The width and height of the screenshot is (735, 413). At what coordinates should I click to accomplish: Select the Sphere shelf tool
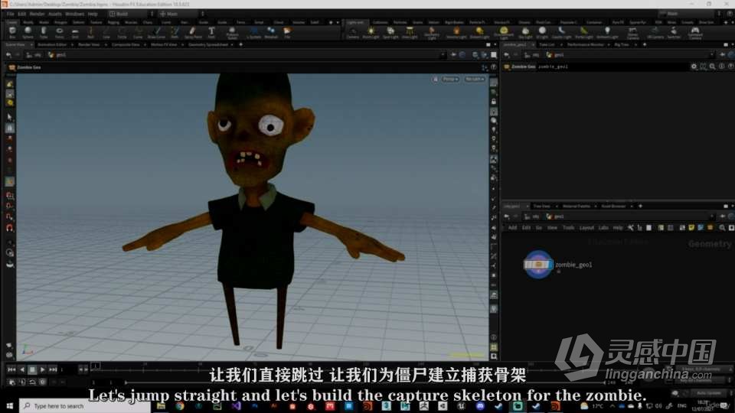(28, 32)
